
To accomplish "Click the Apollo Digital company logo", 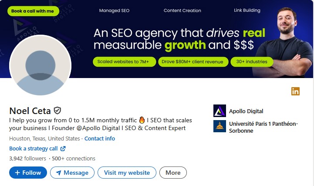I will (219, 111).
